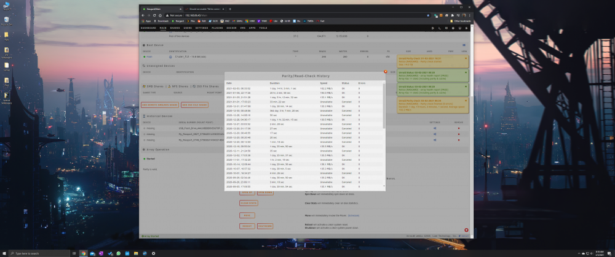The width and height of the screenshot is (615, 257).
Task: Click the Unraid logout icon in header
Action: [432, 28]
